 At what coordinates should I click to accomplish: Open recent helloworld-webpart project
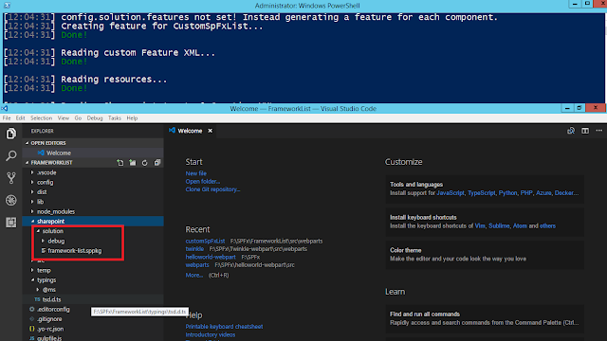211,257
